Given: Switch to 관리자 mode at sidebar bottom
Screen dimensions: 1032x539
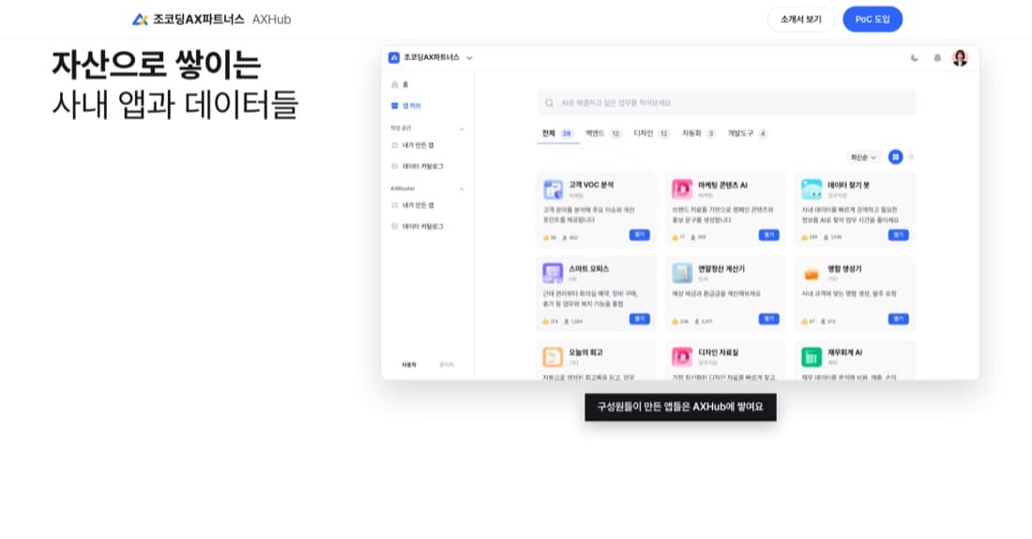Looking at the screenshot, I should pyautogui.click(x=447, y=365).
